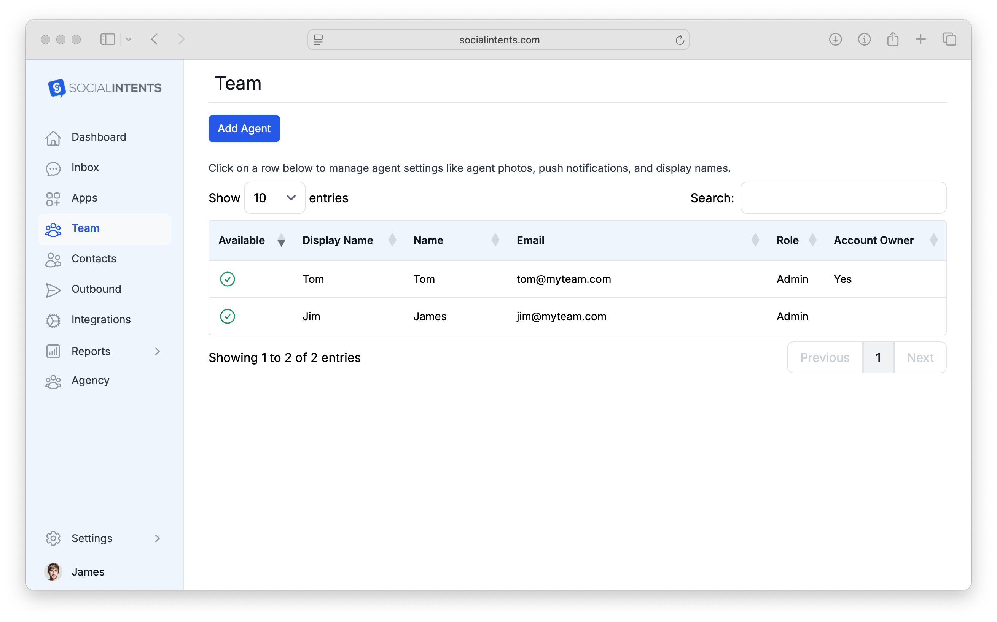Sort table by Email column
This screenshot has height=622, width=997.
(755, 240)
